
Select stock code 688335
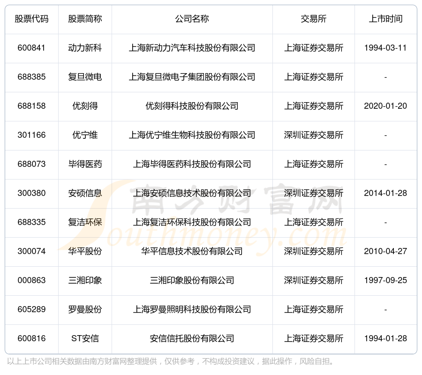tap(31, 222)
